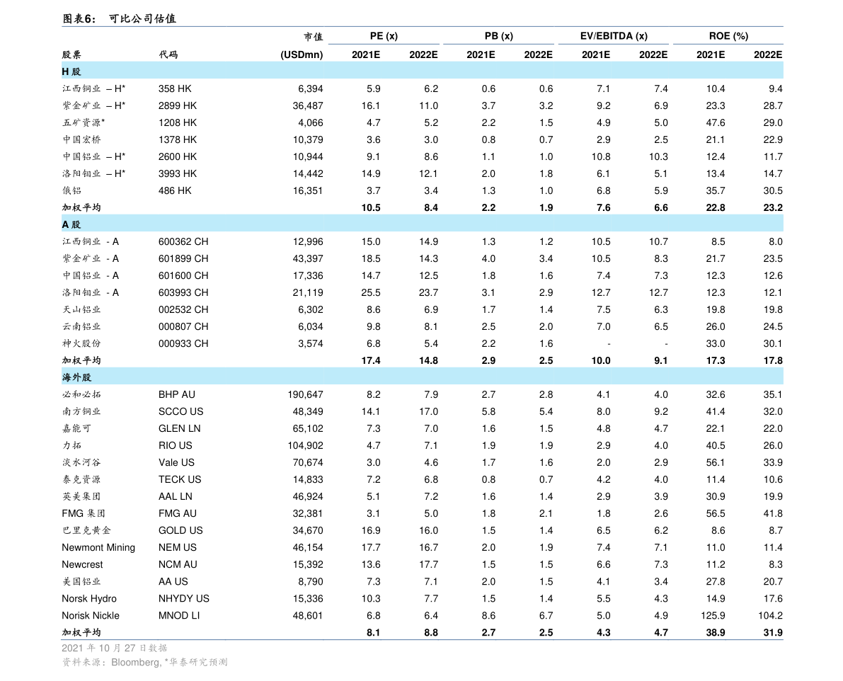
Task: Select the (USDmn) unit header
Action: 302,55
